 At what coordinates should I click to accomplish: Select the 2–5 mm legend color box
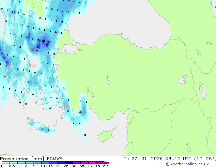coord(29,163)
